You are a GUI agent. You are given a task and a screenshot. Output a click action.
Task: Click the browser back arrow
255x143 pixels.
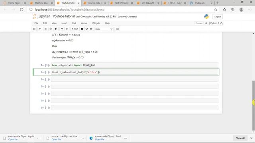[5, 10]
